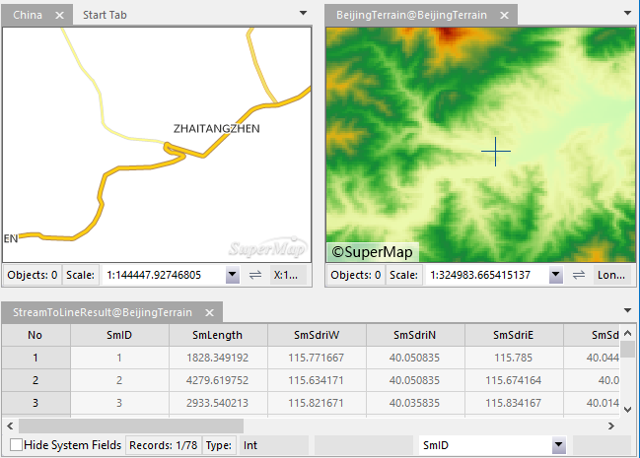Click swap icon beside China map scale
The image size is (640, 458).
point(255,275)
